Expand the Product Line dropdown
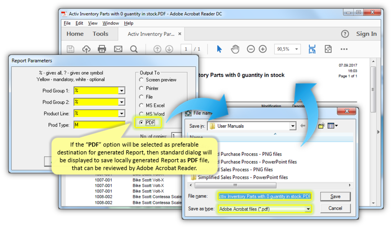Image resolution: width=392 pixels, height=228 pixels. point(122,114)
